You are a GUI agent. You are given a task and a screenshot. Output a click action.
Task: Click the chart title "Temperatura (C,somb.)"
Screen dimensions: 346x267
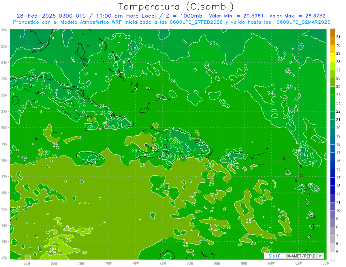pos(176,7)
